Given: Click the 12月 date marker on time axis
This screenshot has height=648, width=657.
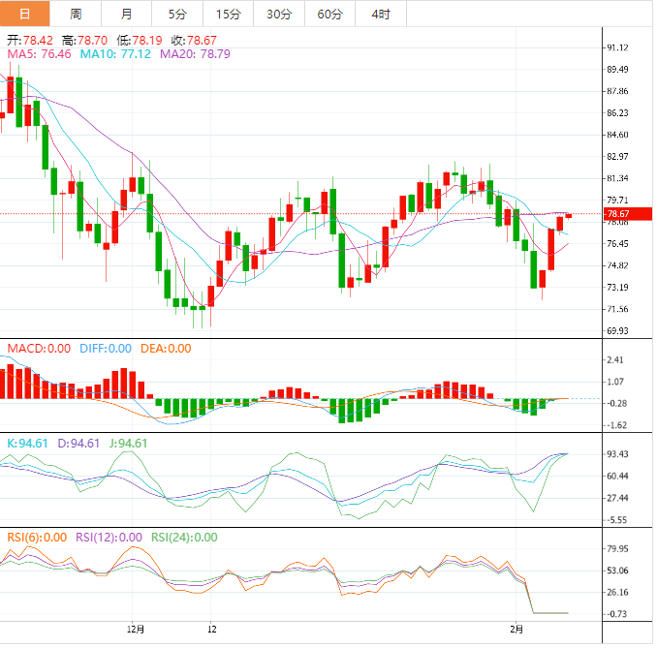Looking at the screenshot, I should click(x=136, y=629).
